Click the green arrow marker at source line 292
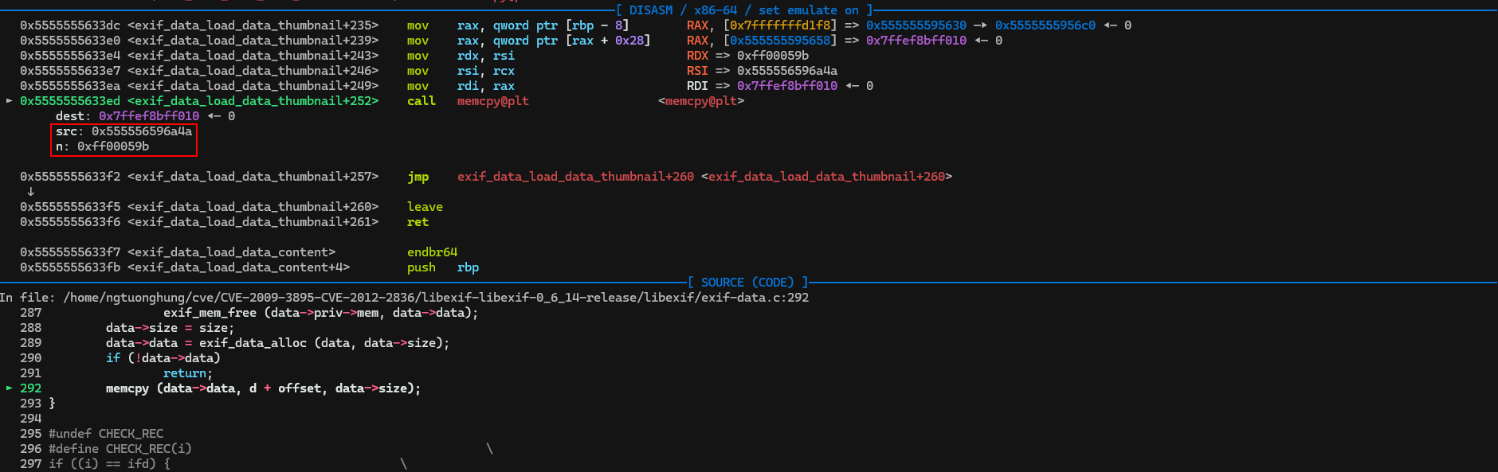This screenshot has width=1498, height=472. pyautogui.click(x=10, y=388)
